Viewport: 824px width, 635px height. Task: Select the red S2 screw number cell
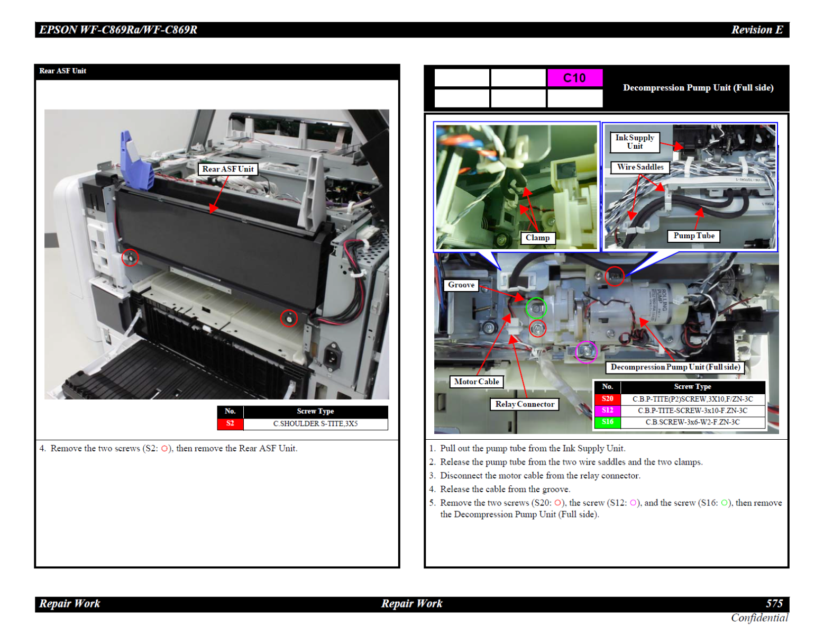click(x=230, y=424)
